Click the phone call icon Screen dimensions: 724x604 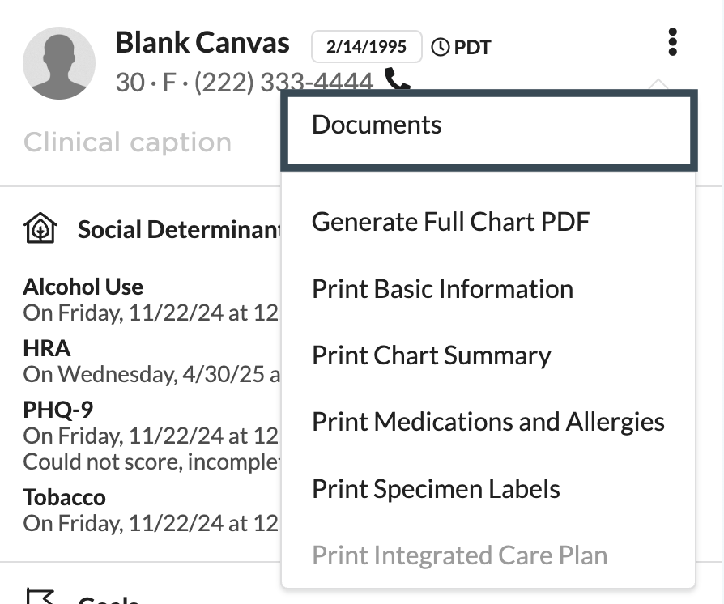397,80
